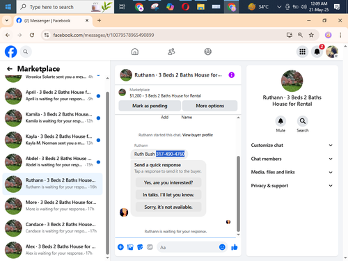Open more actions plus icon in composer
Viewport: 348px width, 261px height.
120,247
